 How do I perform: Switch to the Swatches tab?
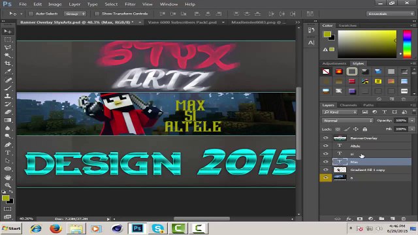point(347,25)
